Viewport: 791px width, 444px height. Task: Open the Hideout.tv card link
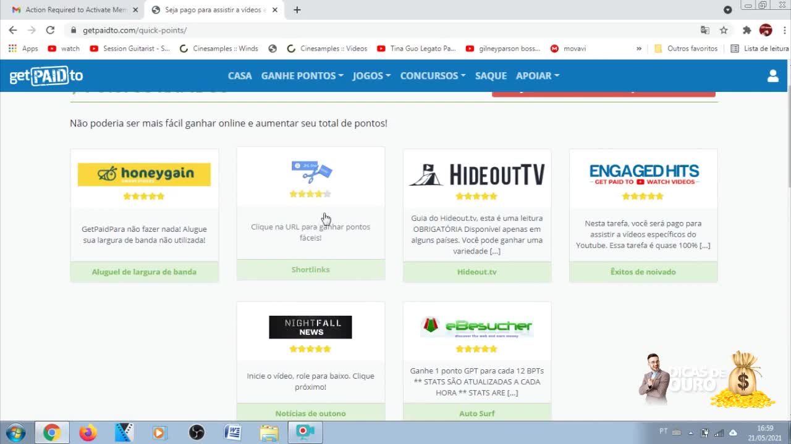click(477, 272)
